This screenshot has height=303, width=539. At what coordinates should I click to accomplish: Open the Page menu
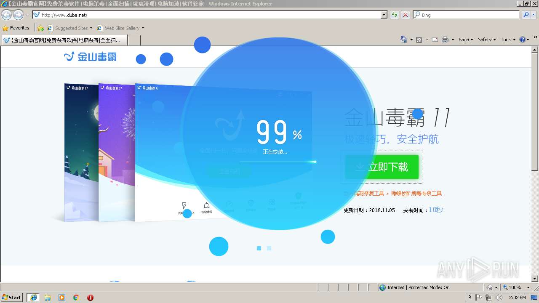(465, 40)
